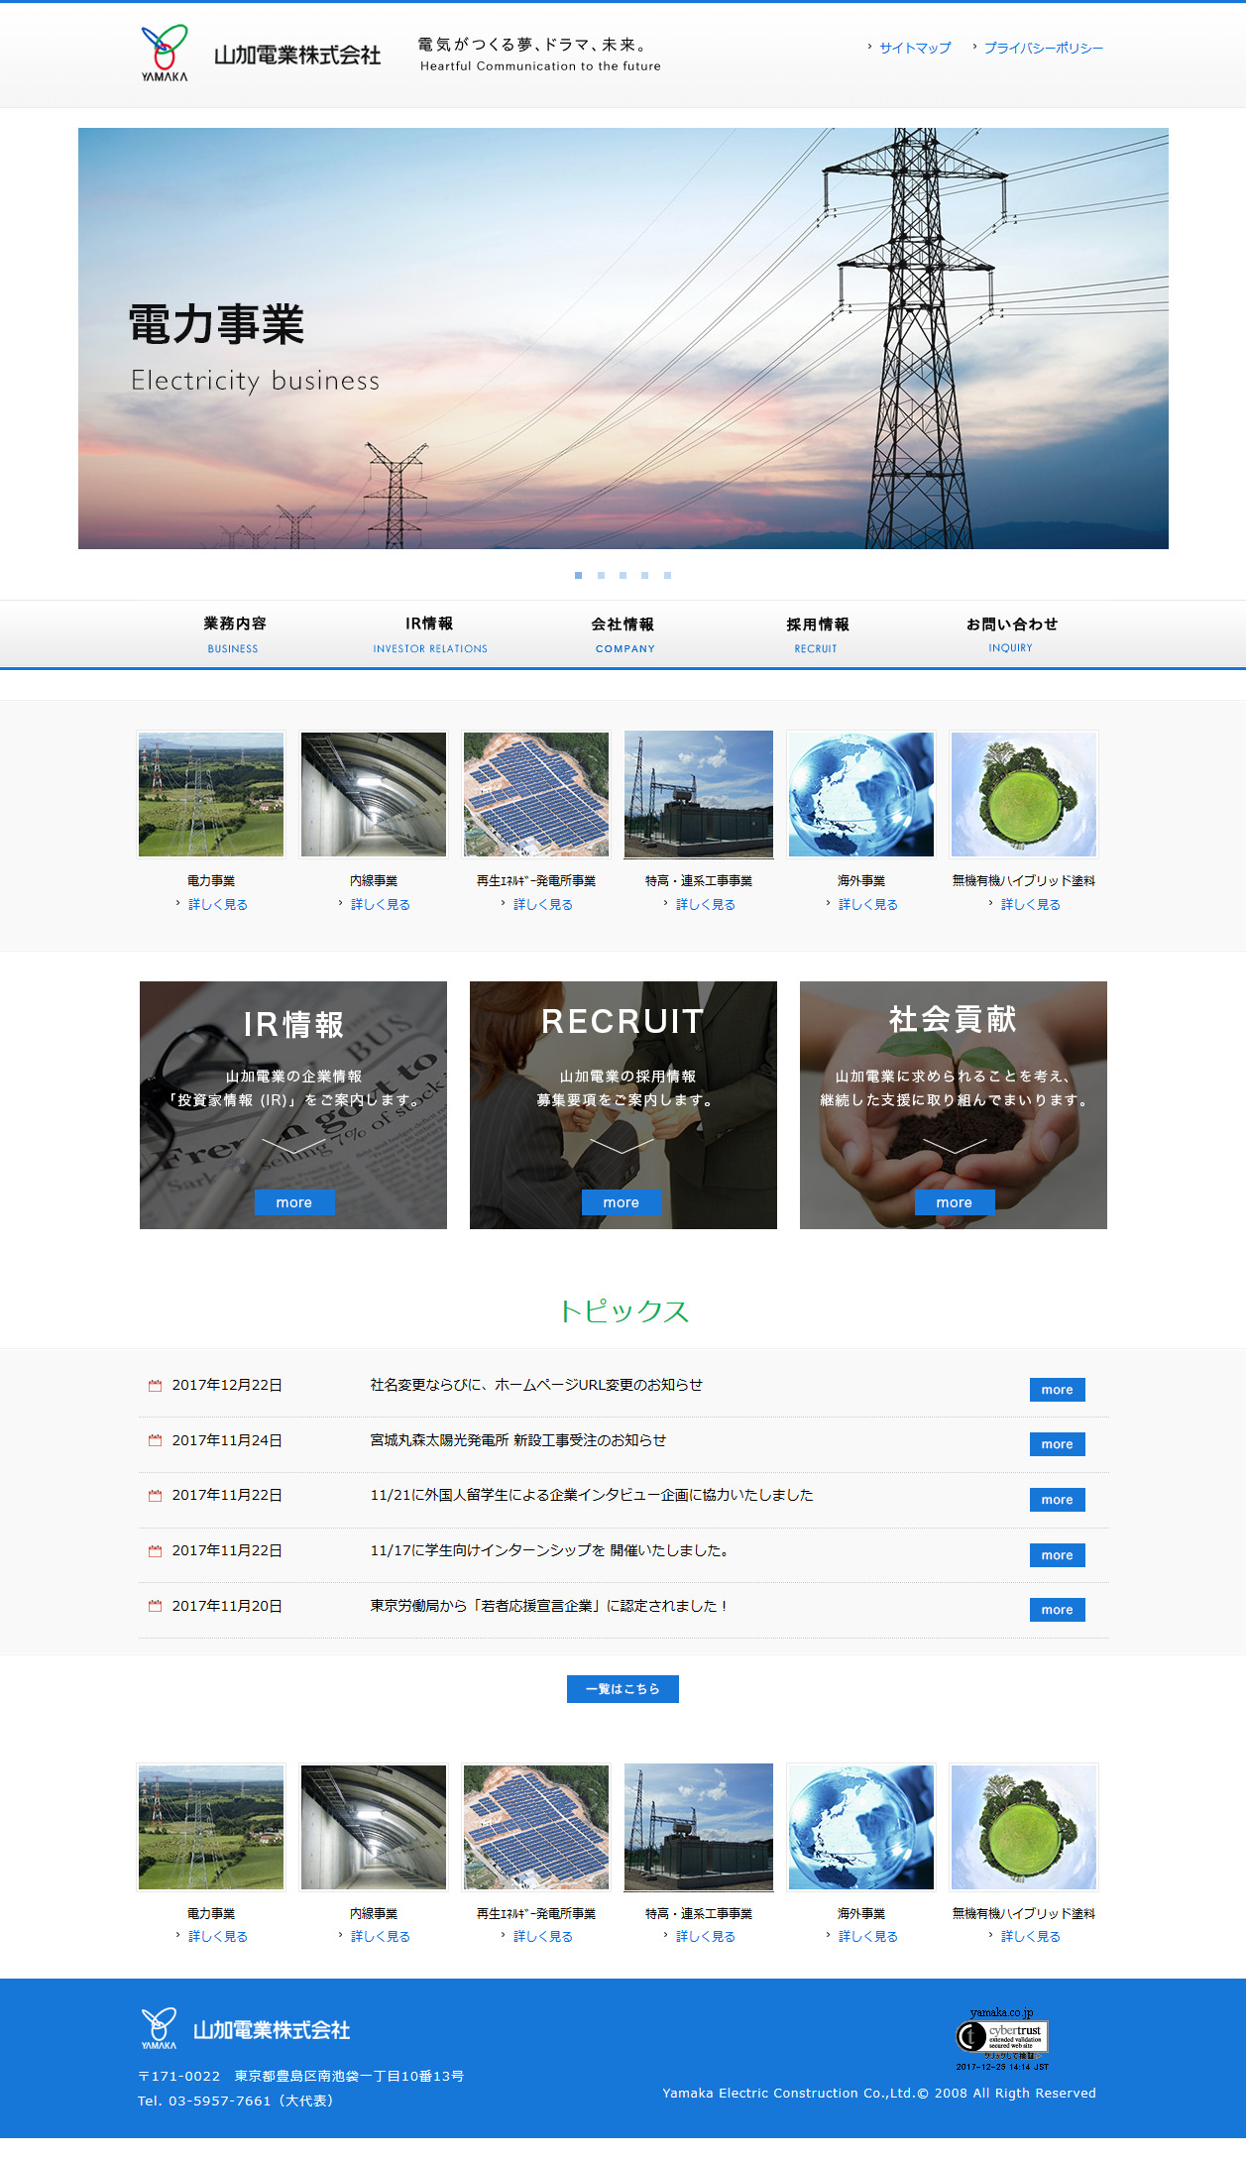Screen dimensions: 1246x2158
Task: Click the cybertrust security seal
Action: pos(1002,2039)
